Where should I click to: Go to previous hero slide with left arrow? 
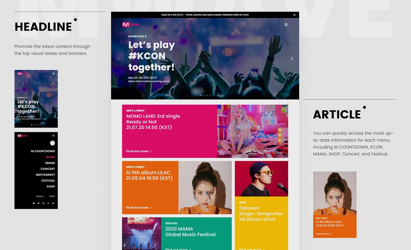118,59
